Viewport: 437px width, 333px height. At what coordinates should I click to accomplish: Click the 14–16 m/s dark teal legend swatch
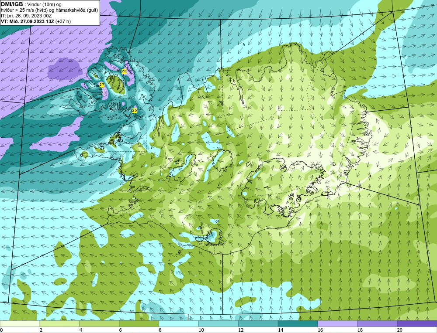tap(298, 323)
